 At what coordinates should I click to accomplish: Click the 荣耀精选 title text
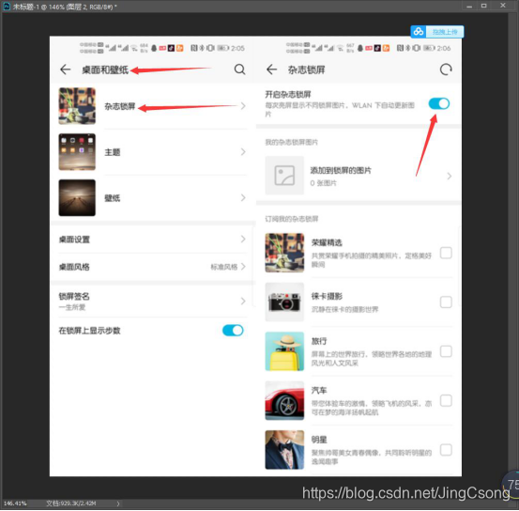point(327,243)
